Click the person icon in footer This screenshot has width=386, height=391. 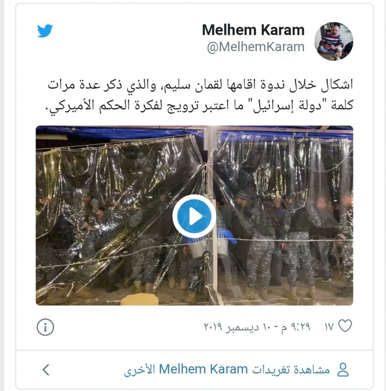pos(343,370)
